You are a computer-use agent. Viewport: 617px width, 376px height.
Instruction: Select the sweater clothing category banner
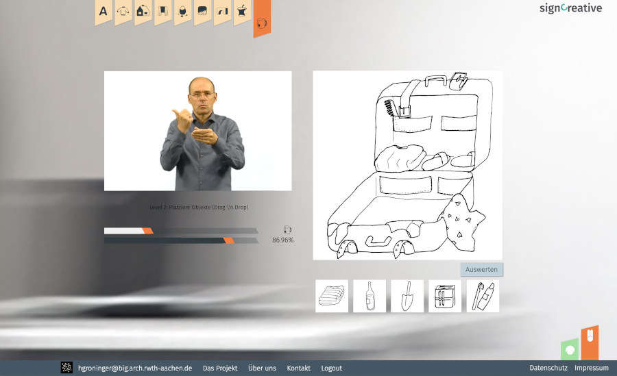tap(123, 12)
